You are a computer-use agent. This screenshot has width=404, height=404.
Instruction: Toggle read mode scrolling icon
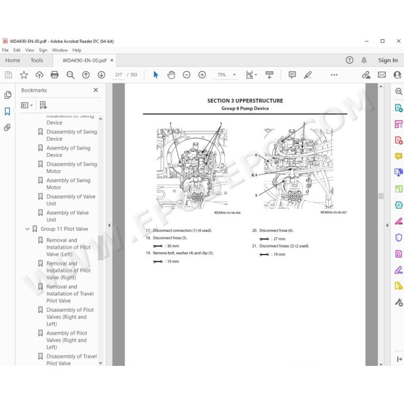point(270,75)
